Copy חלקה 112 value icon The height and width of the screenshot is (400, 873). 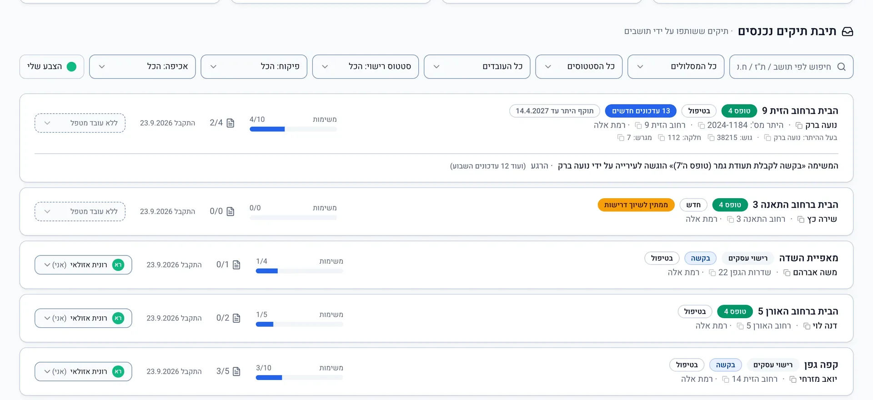pos(662,138)
